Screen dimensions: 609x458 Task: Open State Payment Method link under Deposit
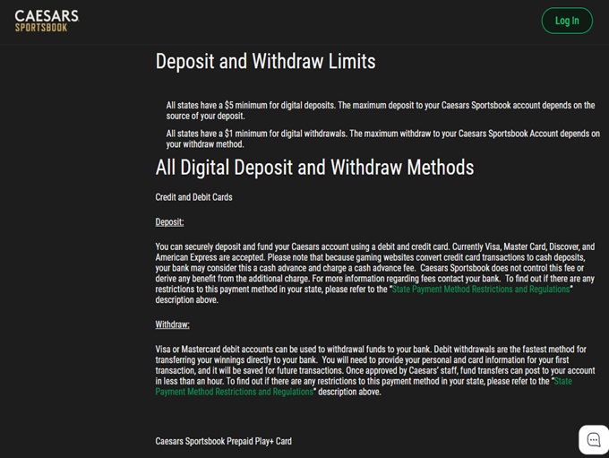(x=481, y=289)
